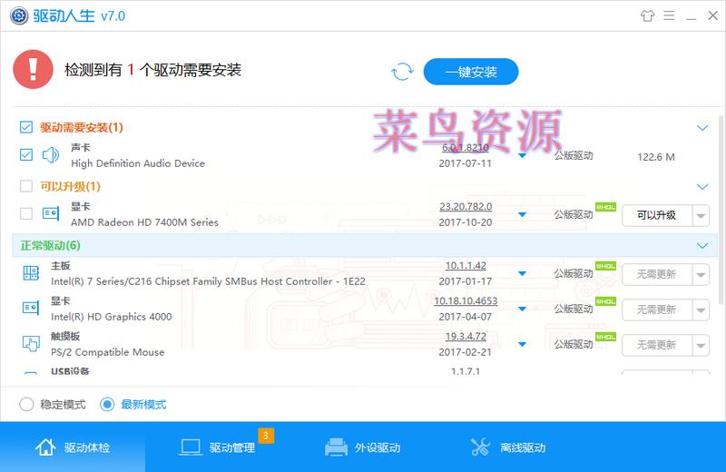Viewport: 726px width, 472px height.
Task: Click the touchpad PS/2 mouse icon
Action: tap(31, 343)
